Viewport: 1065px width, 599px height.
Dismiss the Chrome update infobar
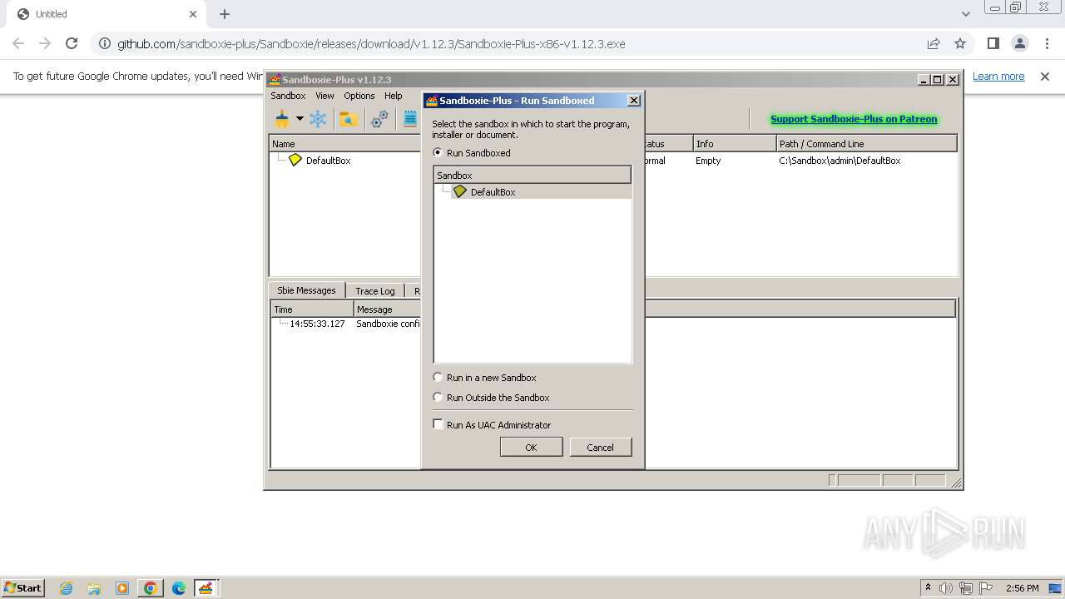(1045, 77)
